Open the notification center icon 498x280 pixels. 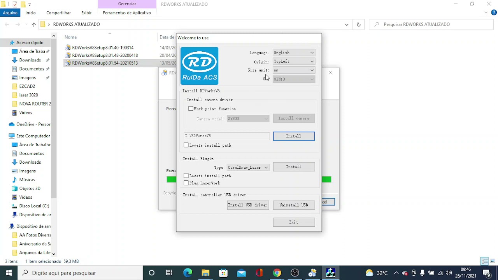pyautogui.click(x=487, y=273)
